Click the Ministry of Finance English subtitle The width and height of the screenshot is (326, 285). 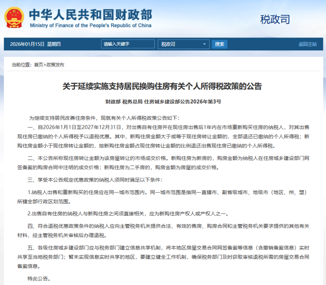pyautogui.click(x=91, y=26)
